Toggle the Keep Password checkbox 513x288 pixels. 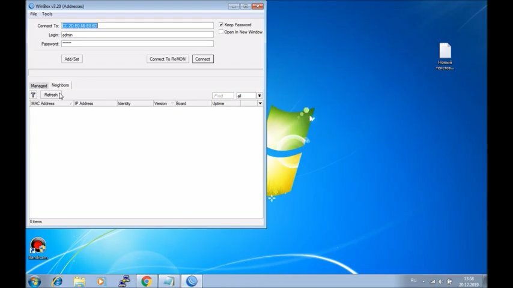click(x=221, y=25)
